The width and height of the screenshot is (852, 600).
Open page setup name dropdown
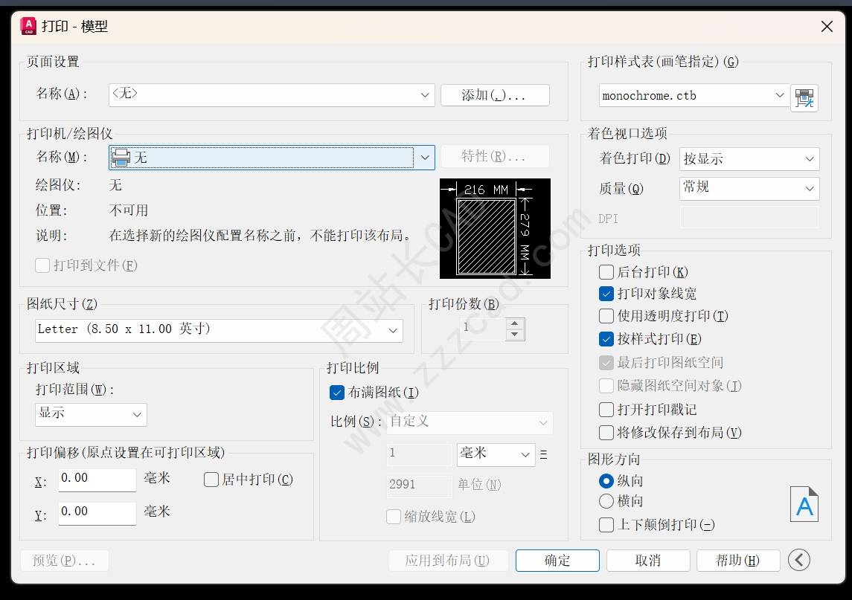(272, 95)
